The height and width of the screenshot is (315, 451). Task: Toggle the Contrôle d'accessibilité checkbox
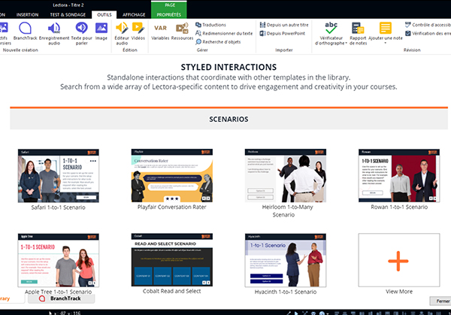[x=408, y=24]
